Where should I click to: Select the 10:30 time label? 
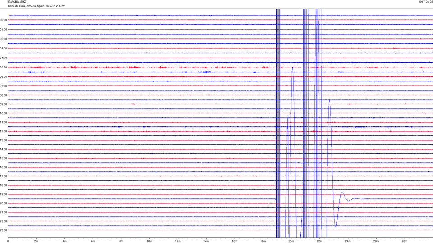point(4,113)
